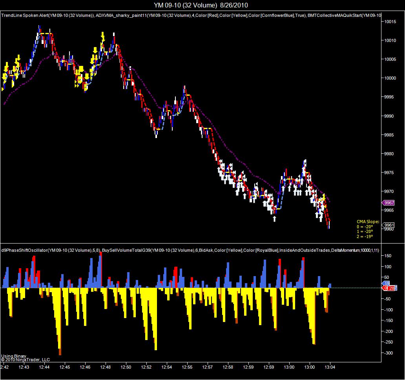Click the 9995 price axis label

389,97
